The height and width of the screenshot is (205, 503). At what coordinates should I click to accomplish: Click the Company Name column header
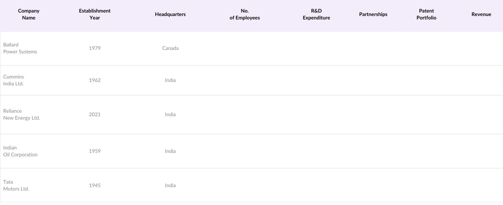pyautogui.click(x=29, y=14)
